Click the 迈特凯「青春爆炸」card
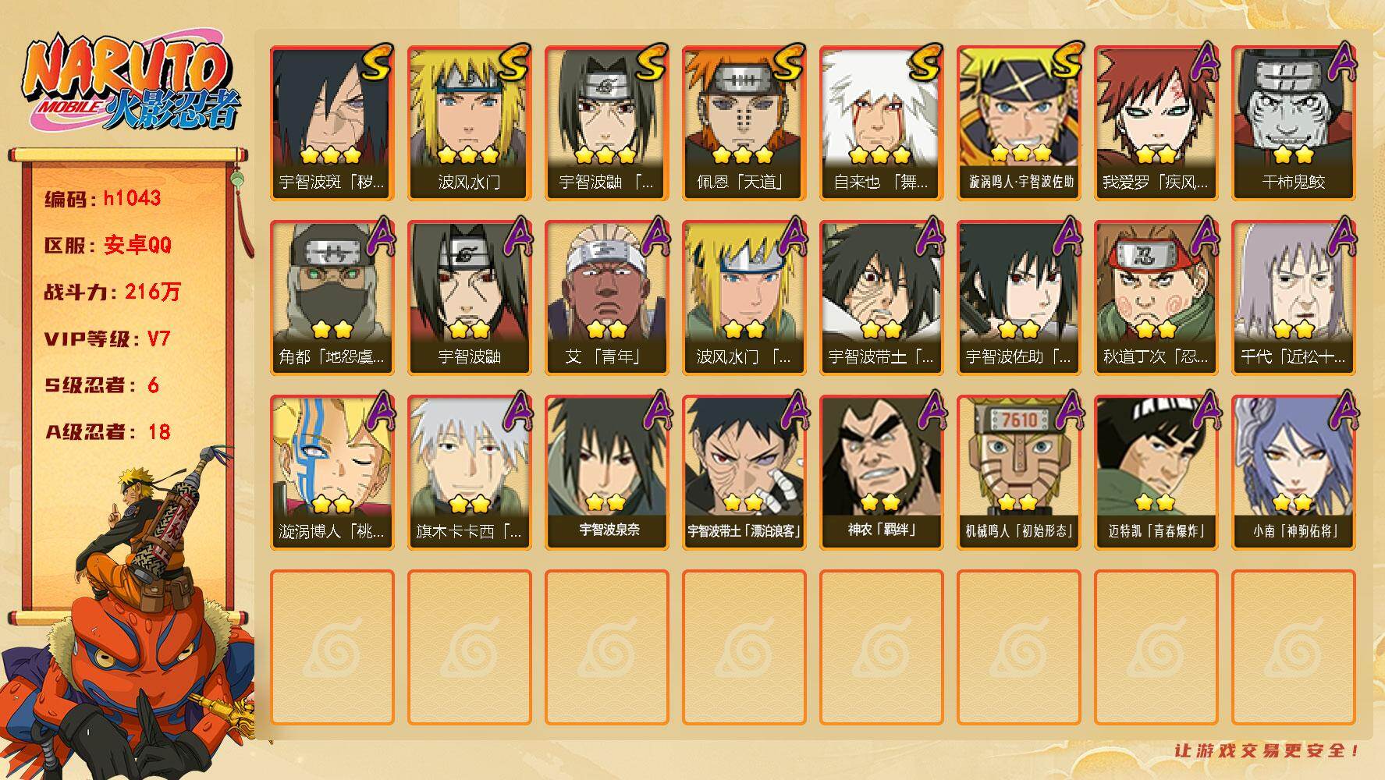This screenshot has height=780, width=1385. pyautogui.click(x=1156, y=472)
